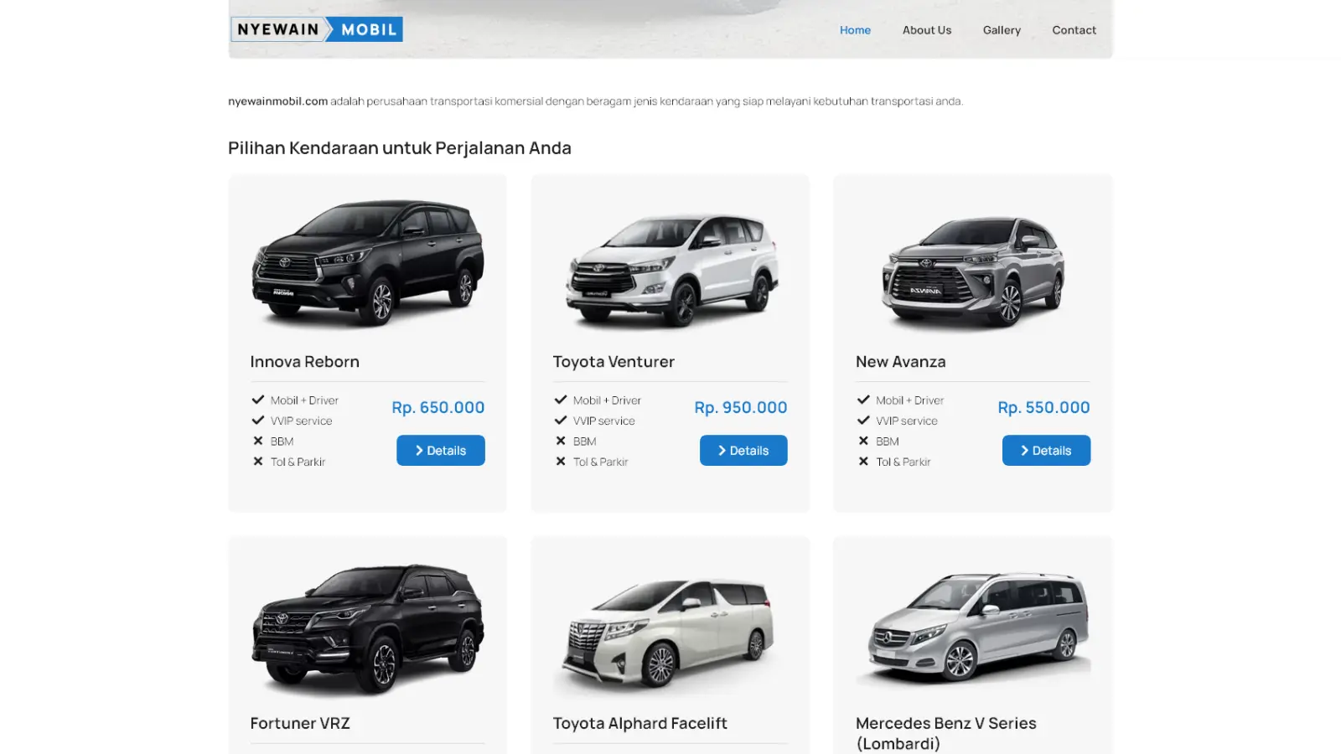Click the X icon beside Venturer Tol & Parkir

[x=561, y=462]
